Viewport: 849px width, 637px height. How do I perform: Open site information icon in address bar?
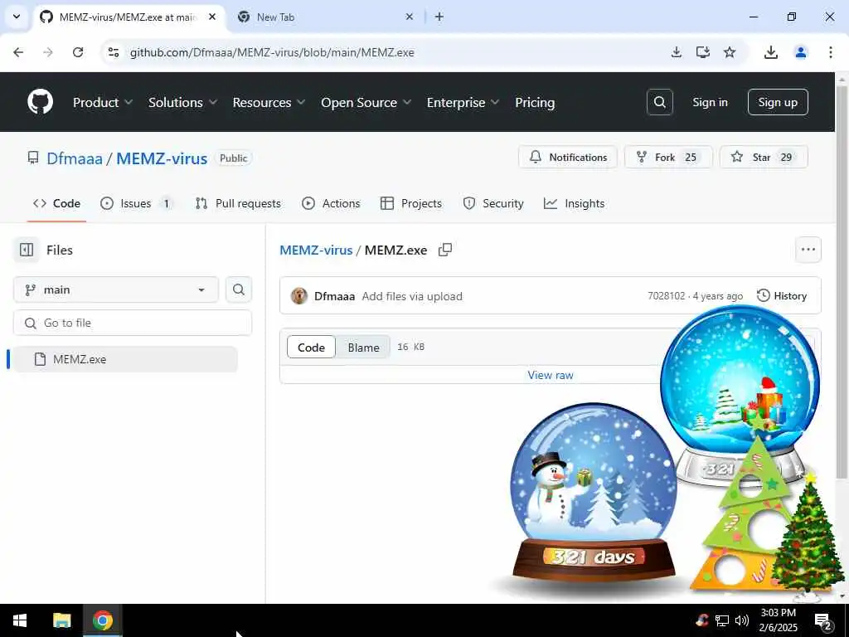tap(113, 52)
